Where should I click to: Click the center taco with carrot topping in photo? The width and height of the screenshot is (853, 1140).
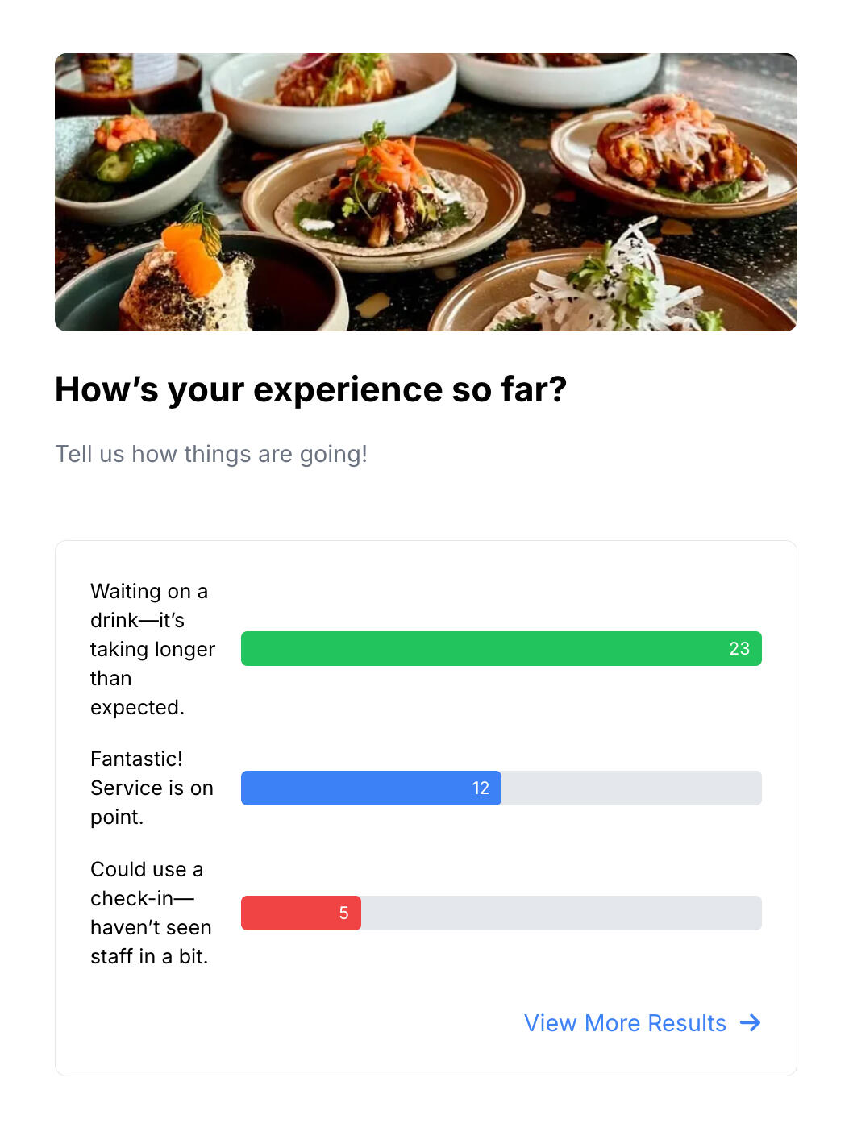[x=383, y=198]
